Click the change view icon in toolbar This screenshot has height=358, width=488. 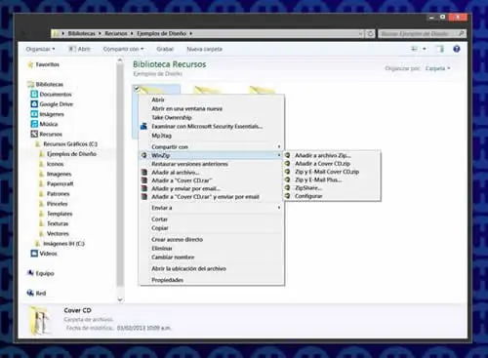(415, 49)
